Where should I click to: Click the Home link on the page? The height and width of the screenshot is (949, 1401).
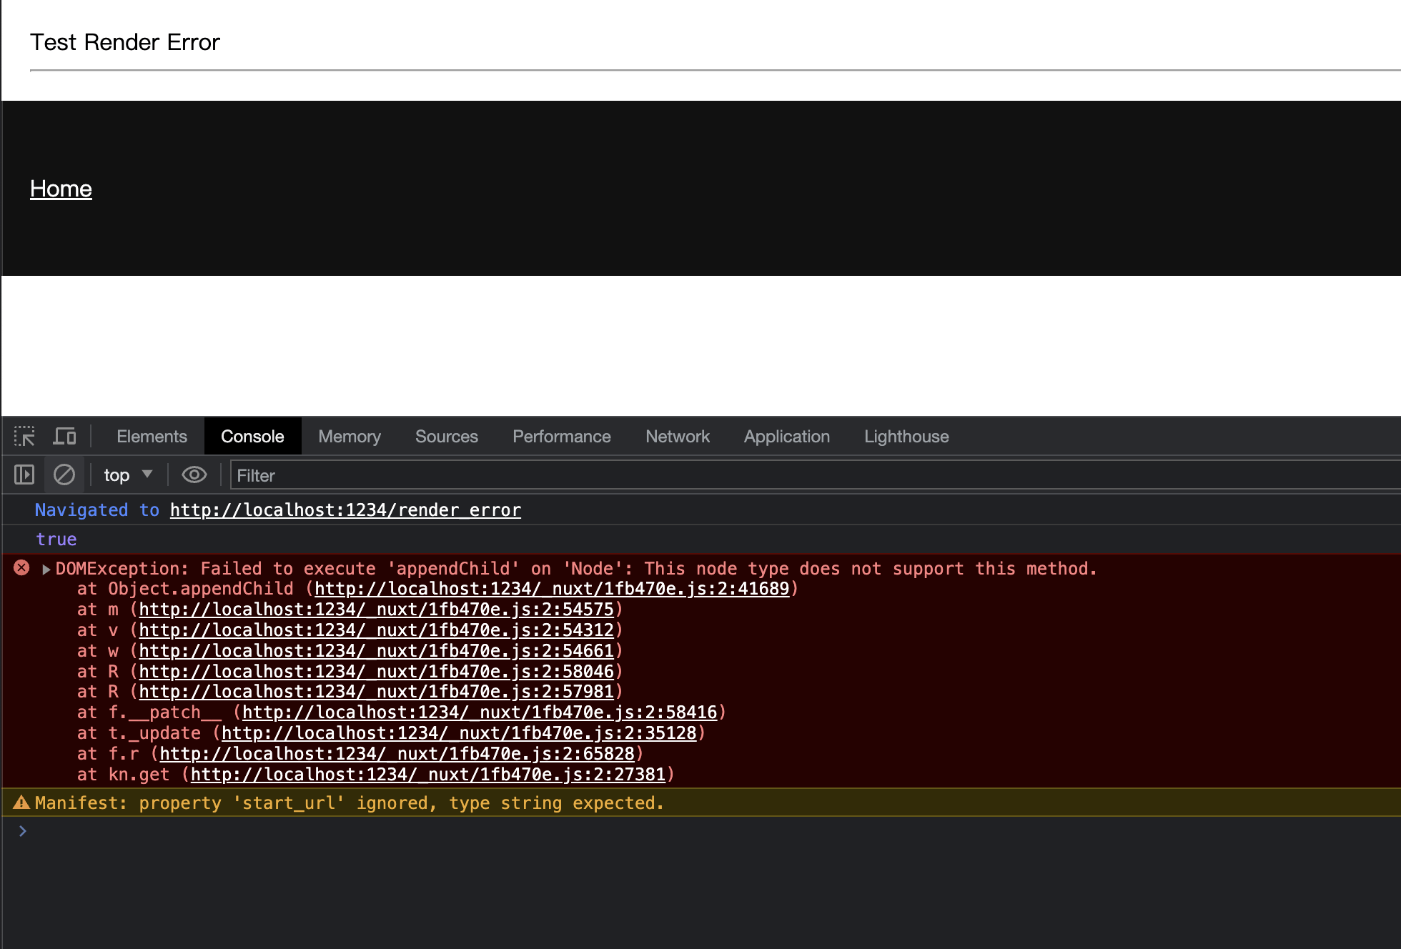(61, 189)
